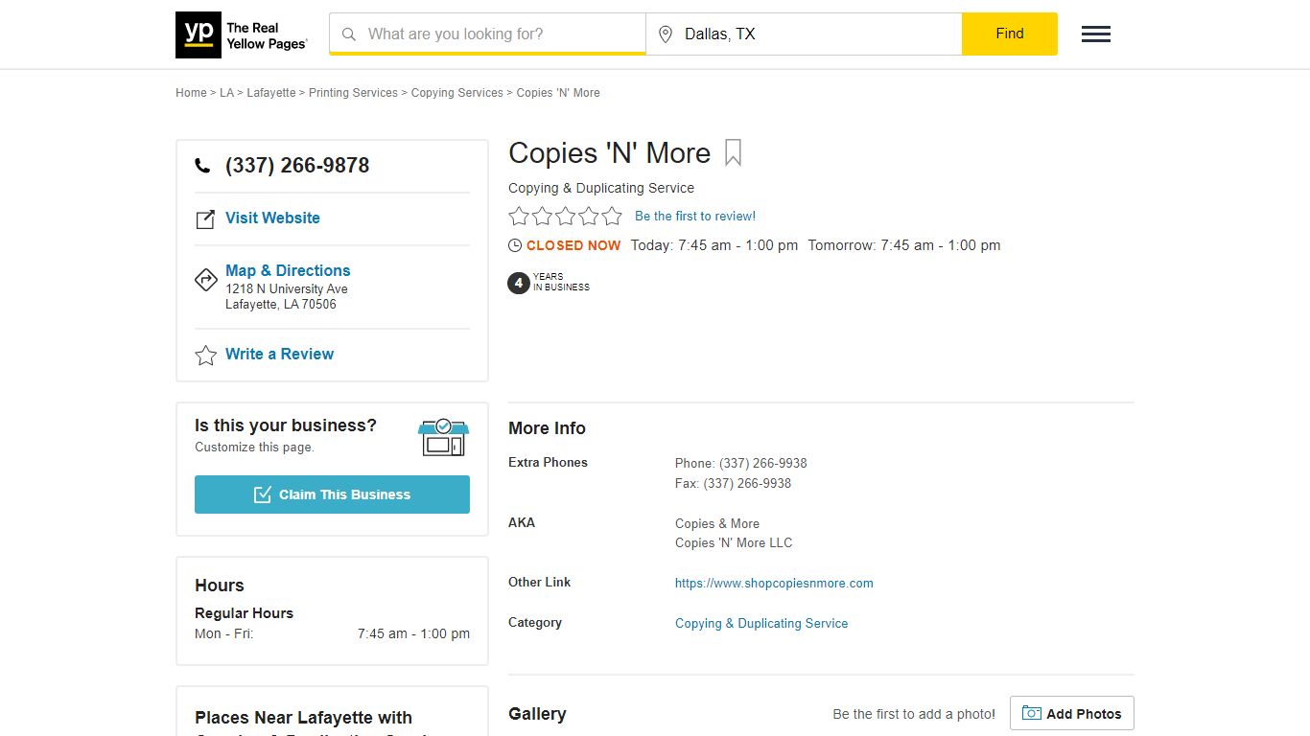Go to Home breadcrumb

[x=191, y=93]
